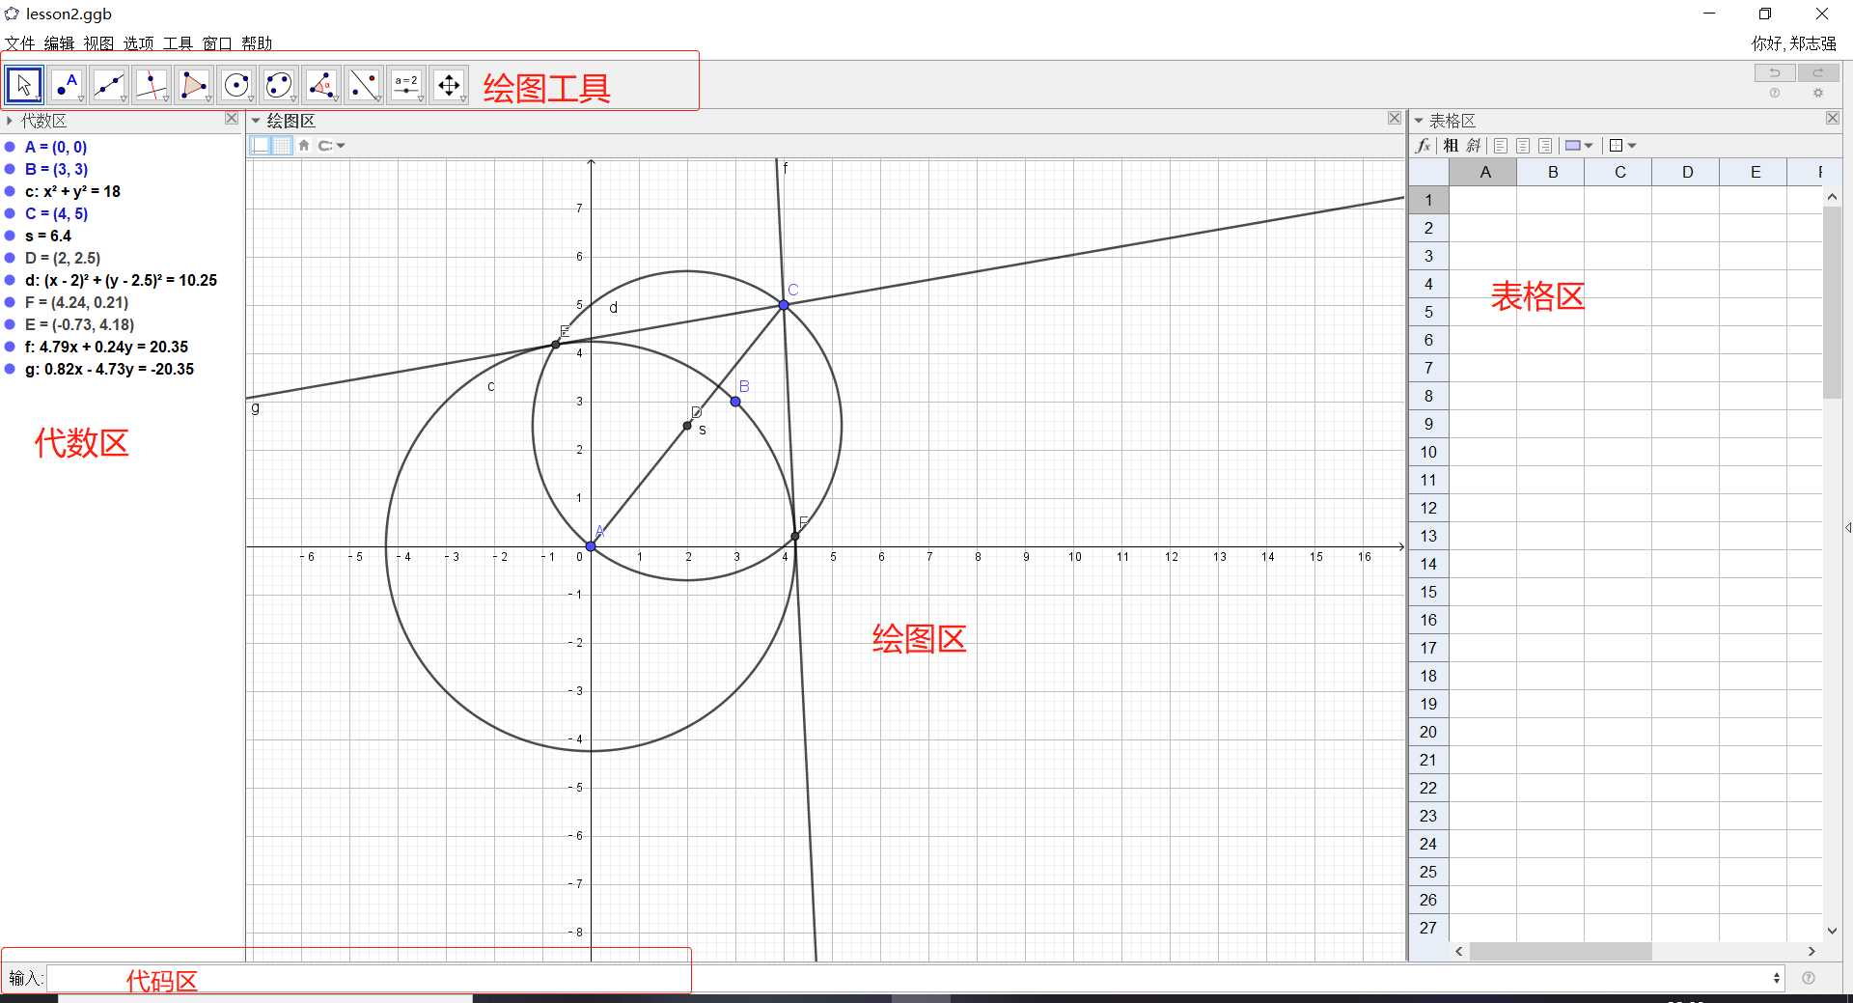The image size is (1853, 1003).
Task: Open the 文件 menu
Action: point(19,43)
